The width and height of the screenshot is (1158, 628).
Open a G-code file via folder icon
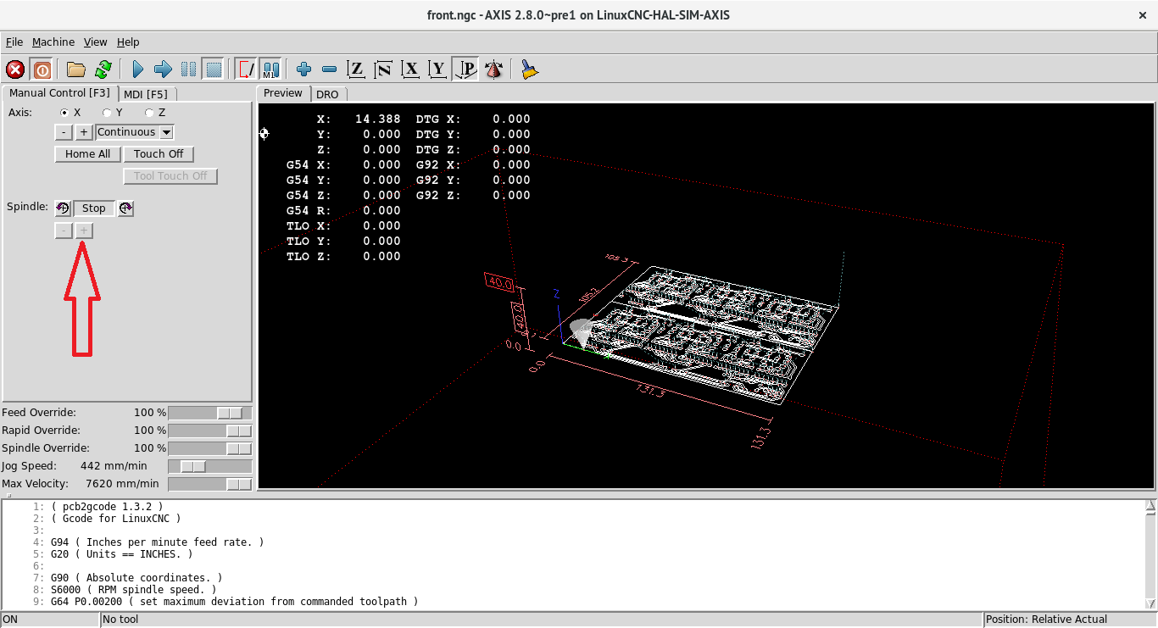coord(77,69)
